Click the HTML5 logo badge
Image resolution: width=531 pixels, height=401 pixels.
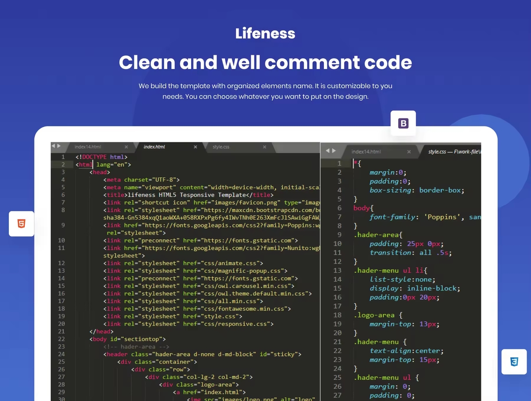click(21, 224)
